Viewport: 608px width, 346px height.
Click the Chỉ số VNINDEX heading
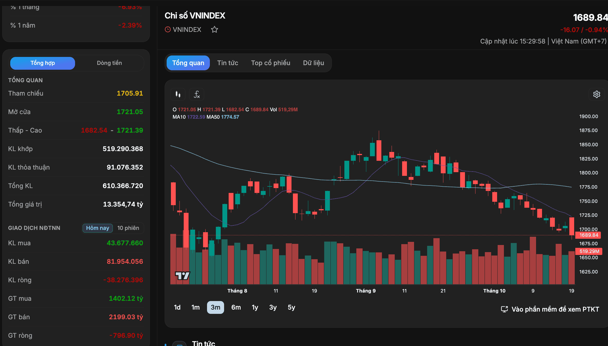click(195, 16)
